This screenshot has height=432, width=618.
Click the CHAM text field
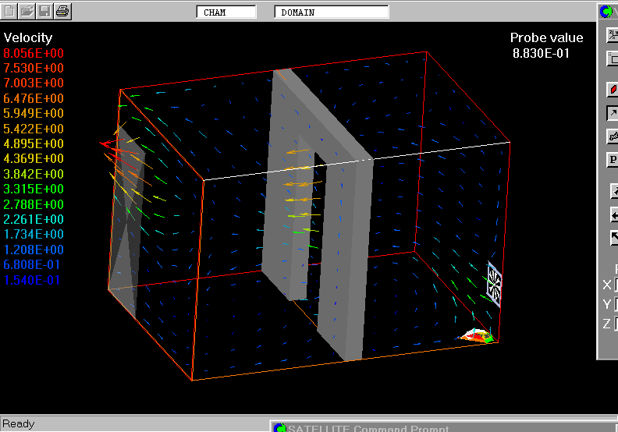click(x=226, y=12)
